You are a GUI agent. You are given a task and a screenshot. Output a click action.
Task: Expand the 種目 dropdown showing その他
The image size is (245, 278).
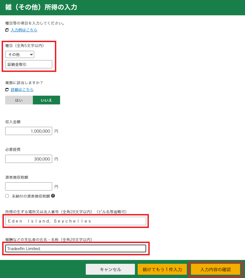click(20, 54)
